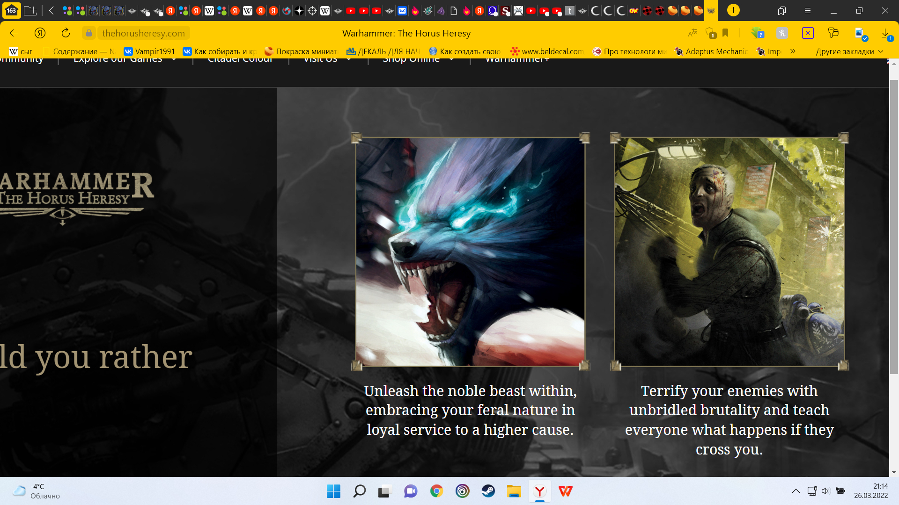Open the red W app on taskbar
The height and width of the screenshot is (505, 899).
point(565,491)
